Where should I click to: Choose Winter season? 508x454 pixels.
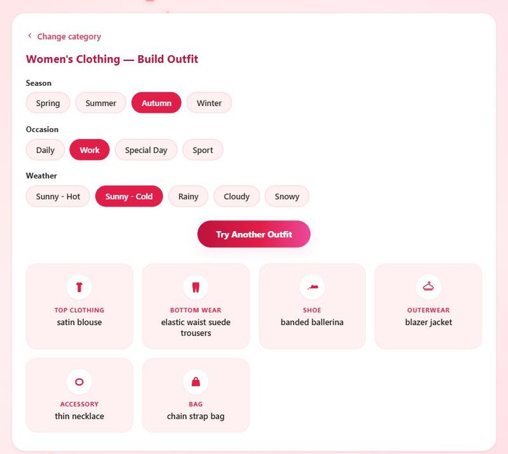point(209,103)
